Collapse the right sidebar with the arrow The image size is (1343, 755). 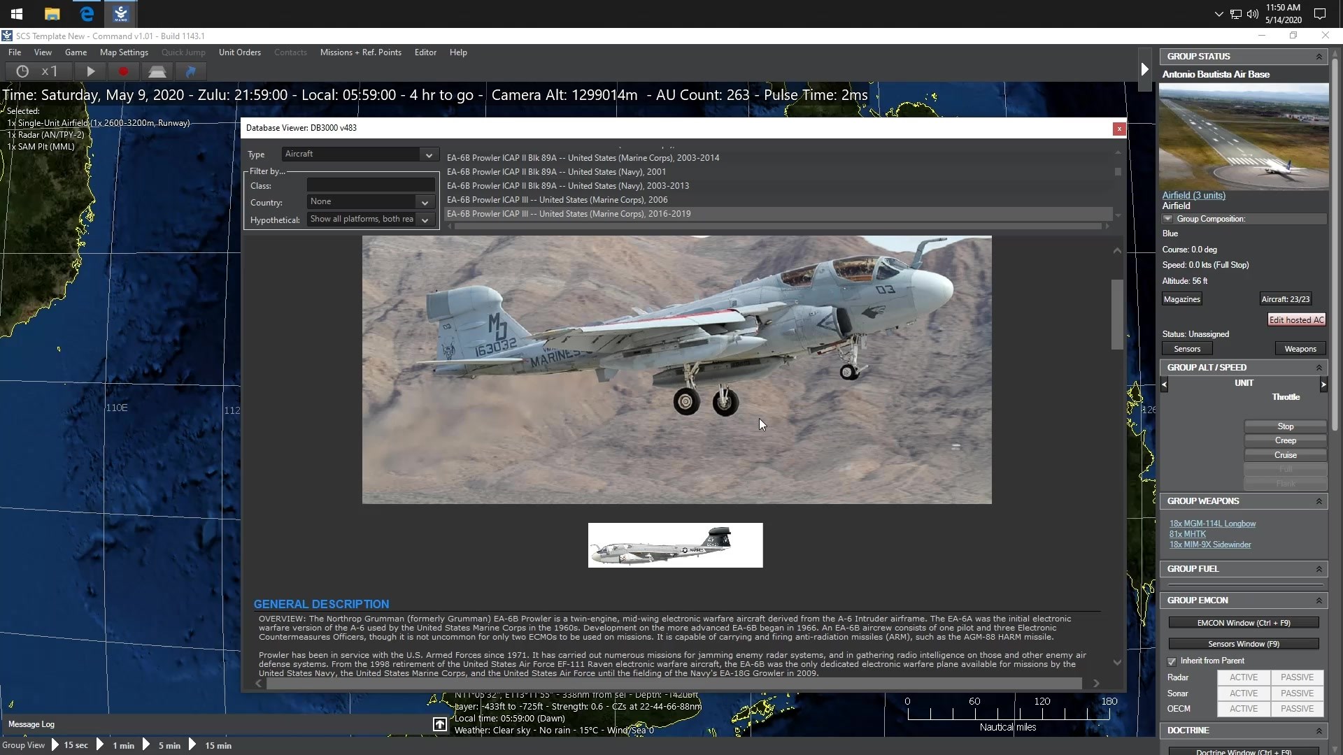[1144, 69]
